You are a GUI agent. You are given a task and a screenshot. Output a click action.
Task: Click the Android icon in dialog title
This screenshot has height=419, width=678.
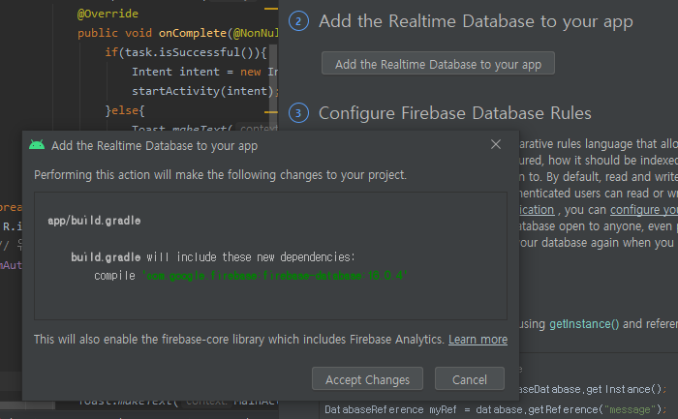coord(37,145)
